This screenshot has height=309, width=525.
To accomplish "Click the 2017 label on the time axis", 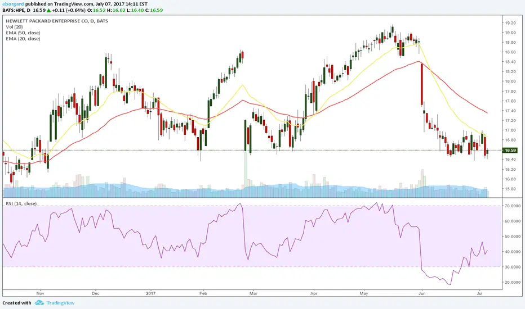I will tap(151, 294).
